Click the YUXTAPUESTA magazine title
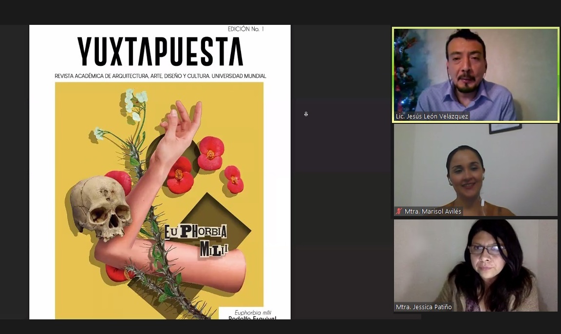 coord(160,52)
